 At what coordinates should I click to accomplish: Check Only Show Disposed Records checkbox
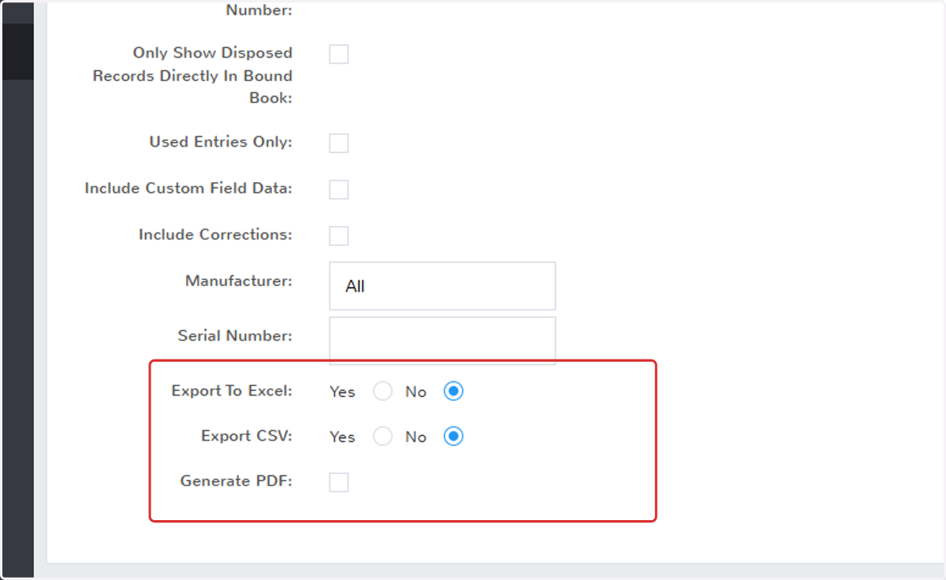pos(339,54)
